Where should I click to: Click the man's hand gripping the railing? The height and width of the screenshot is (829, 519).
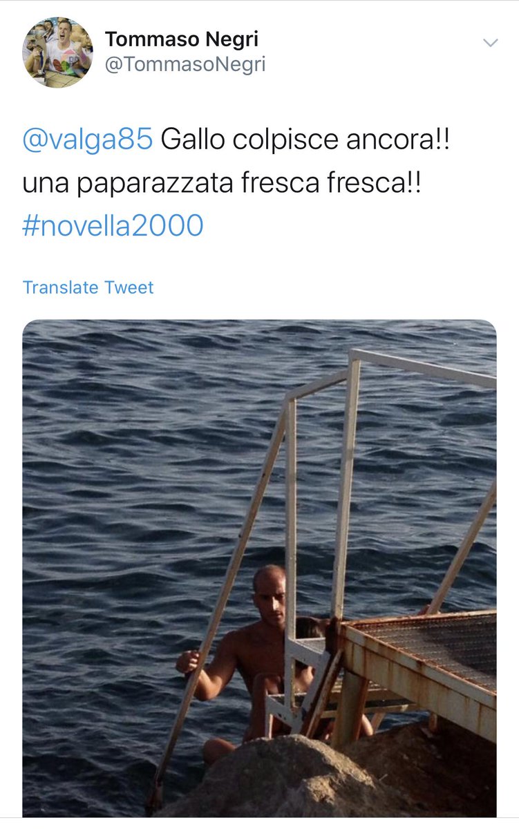tap(187, 661)
